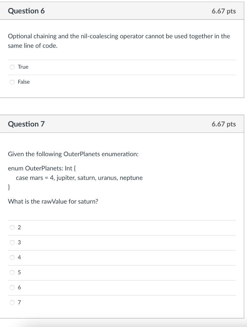Select answer option 5 in Question 7

point(12,273)
